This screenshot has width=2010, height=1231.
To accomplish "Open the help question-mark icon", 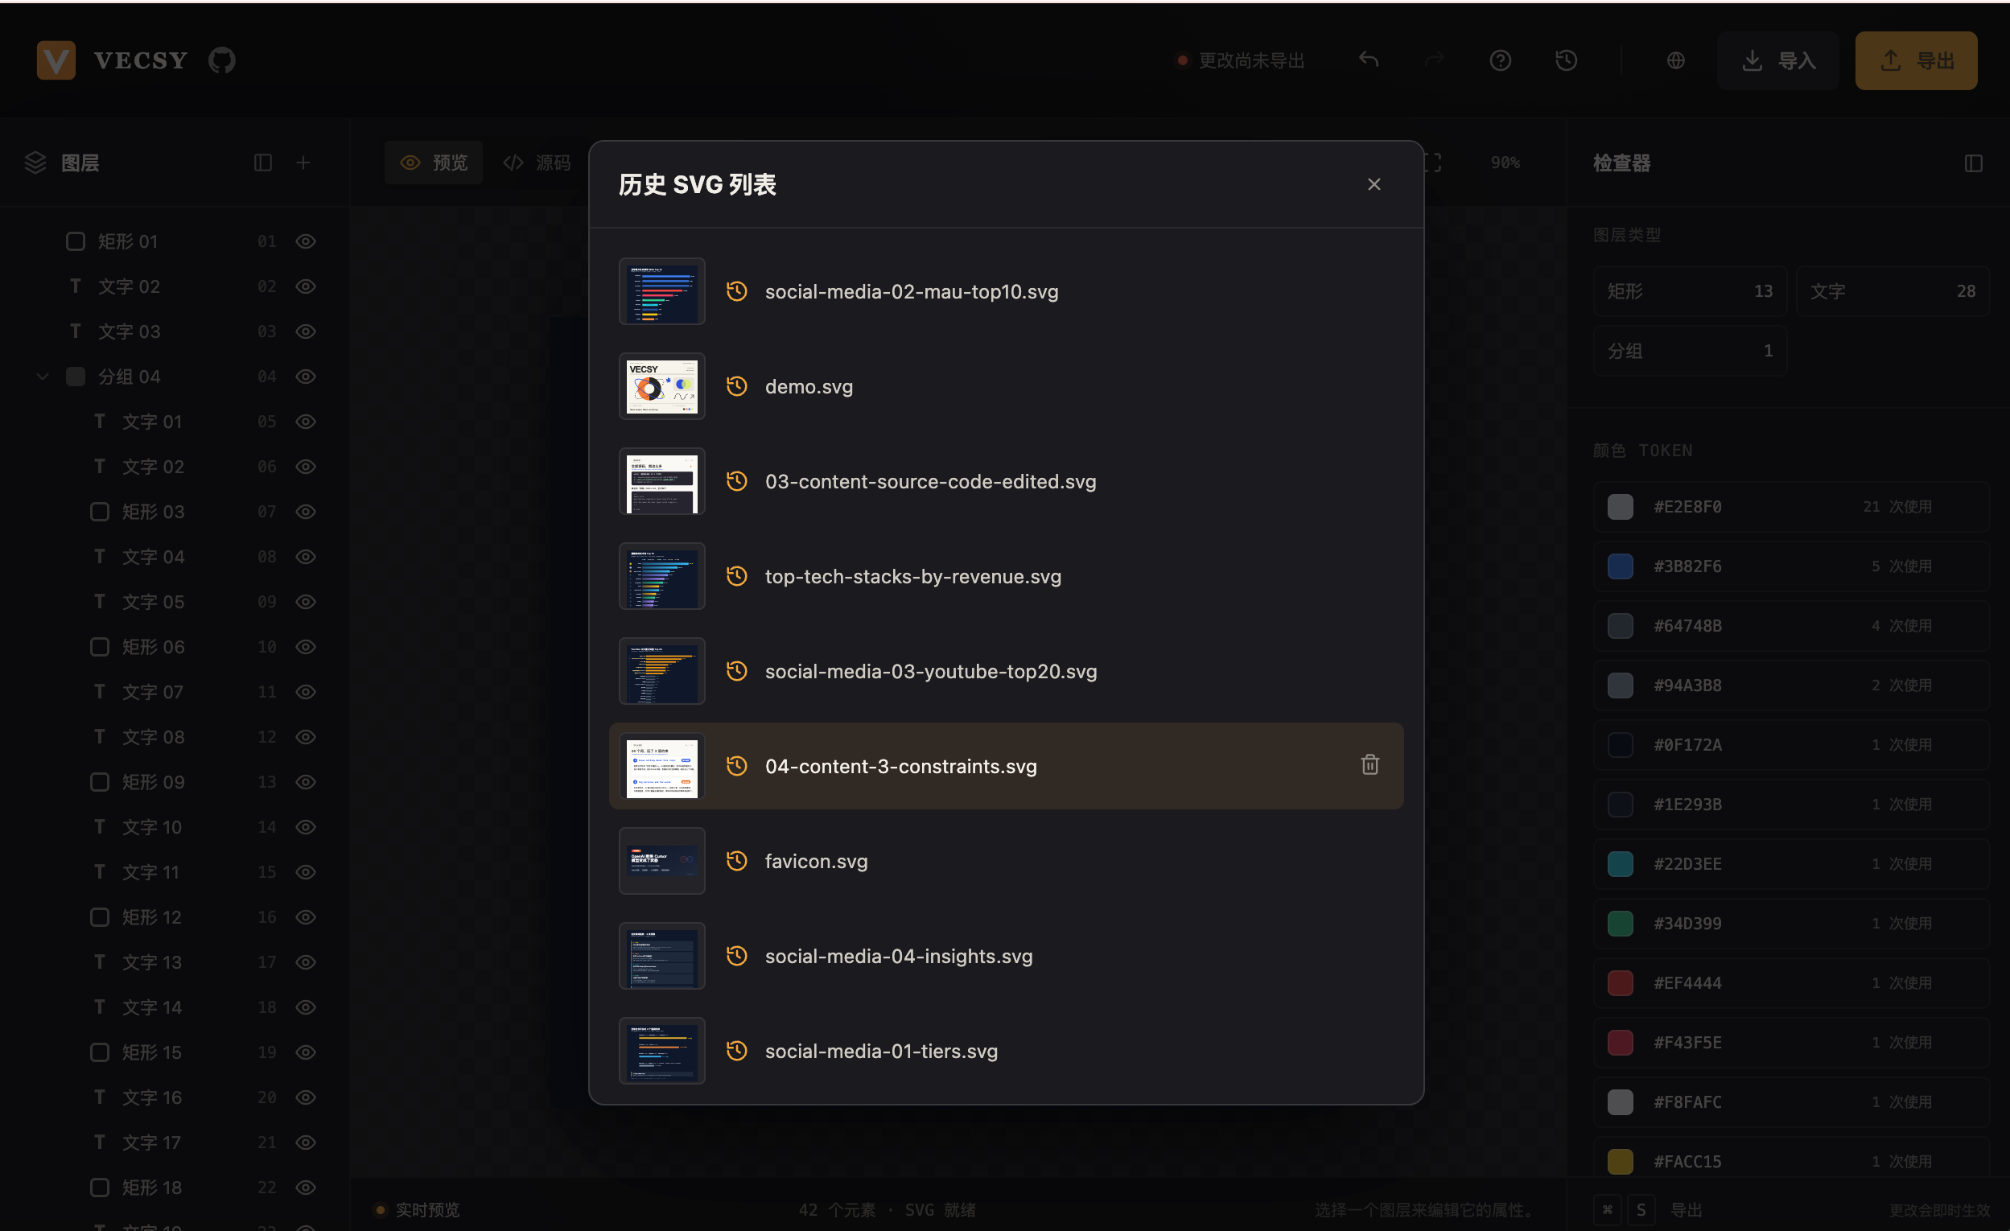I will (1500, 60).
